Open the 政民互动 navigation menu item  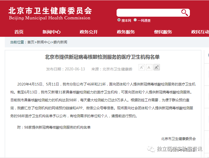(200, 32)
